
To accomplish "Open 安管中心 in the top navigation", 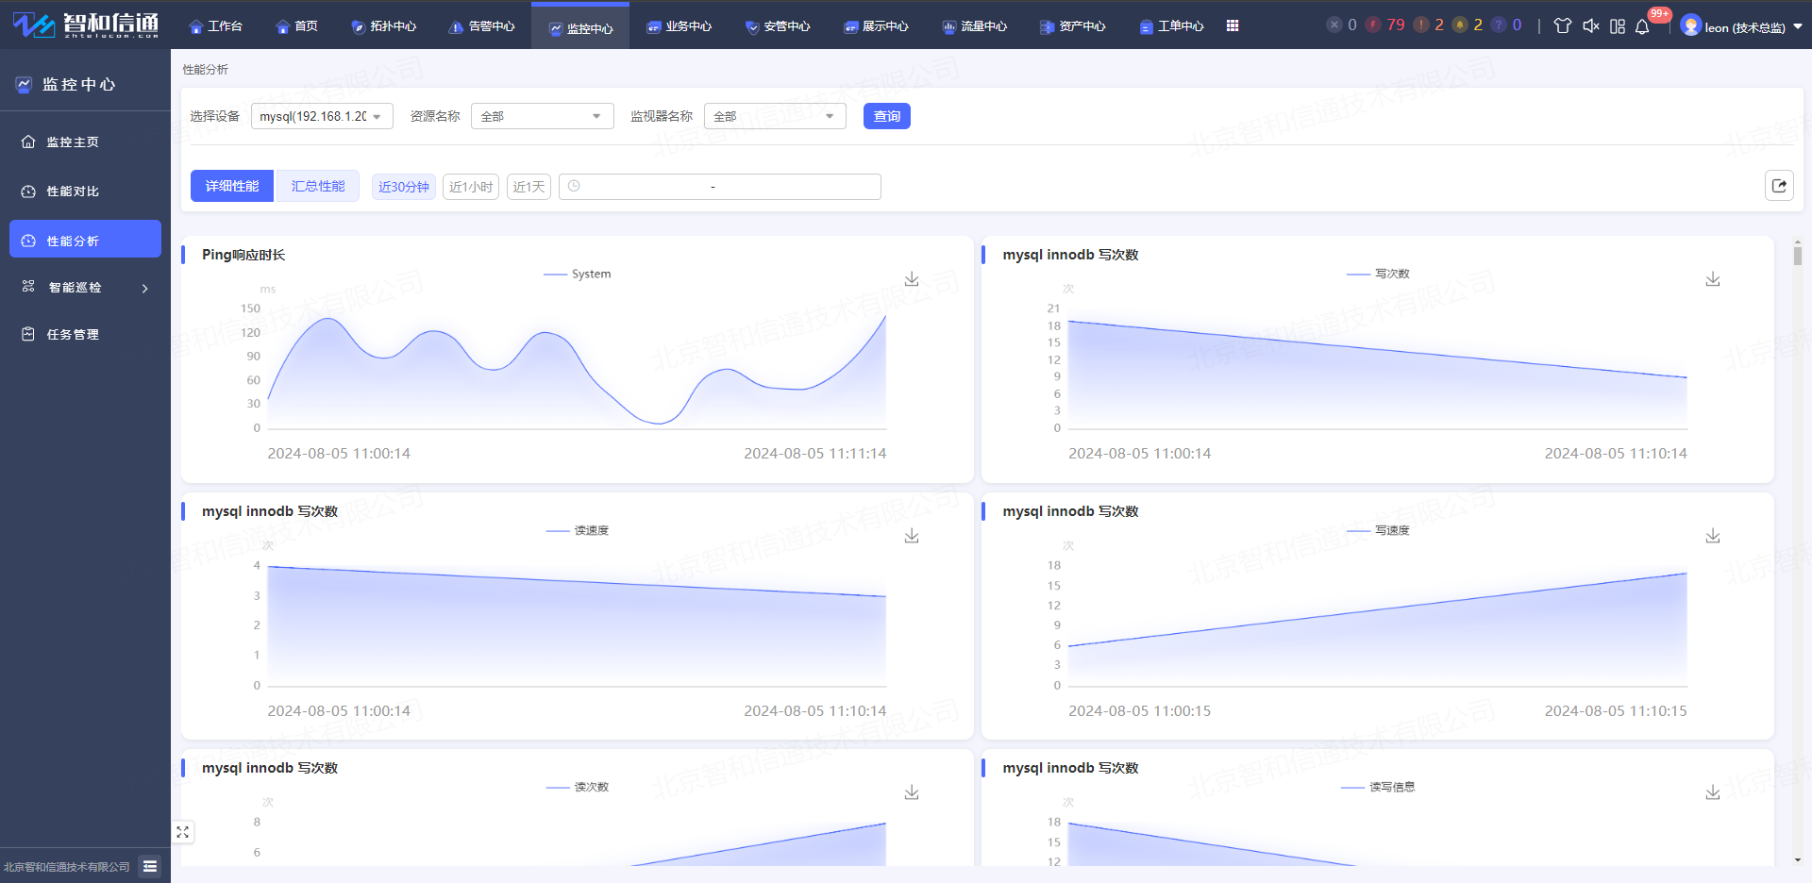I will (x=777, y=26).
